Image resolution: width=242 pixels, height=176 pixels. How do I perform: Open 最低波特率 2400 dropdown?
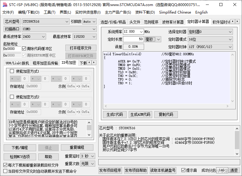click(x=34, y=37)
